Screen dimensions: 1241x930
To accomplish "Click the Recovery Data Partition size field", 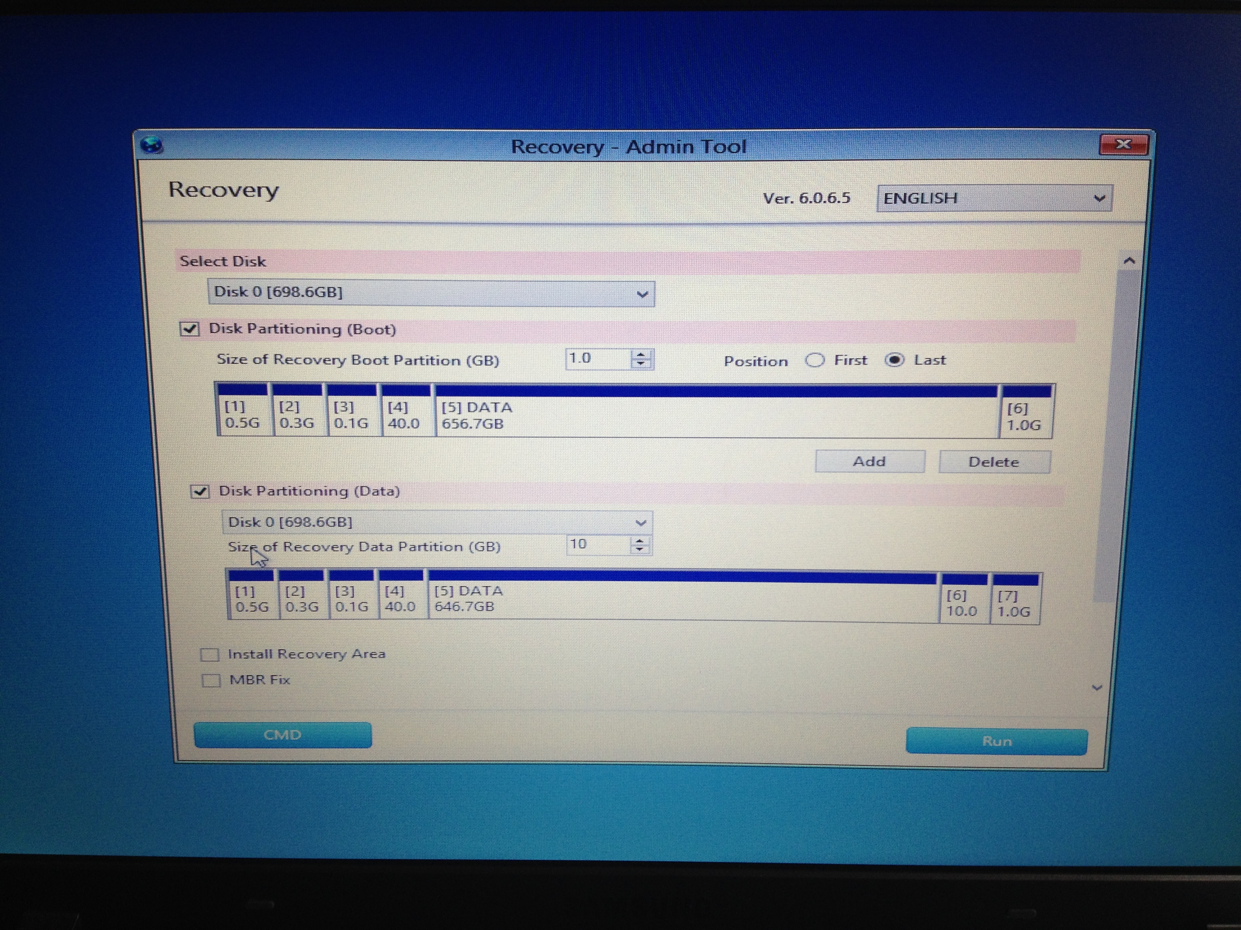I will coord(598,544).
